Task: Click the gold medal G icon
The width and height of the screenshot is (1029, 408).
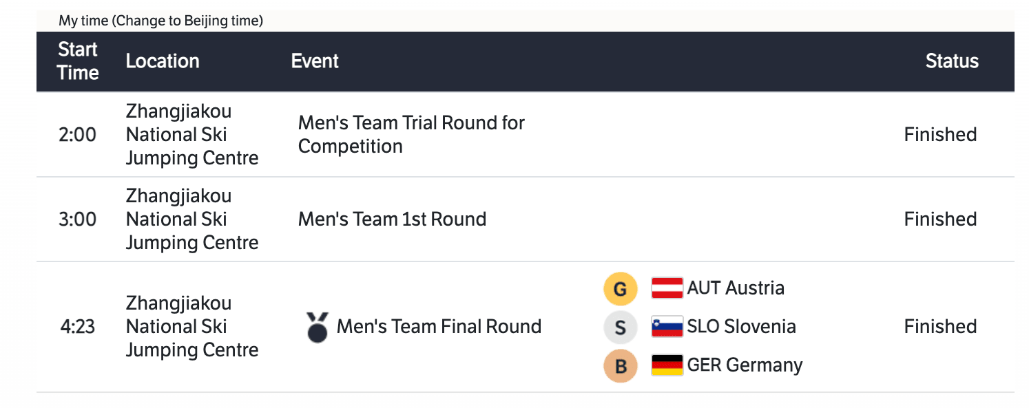Action: [x=620, y=289]
